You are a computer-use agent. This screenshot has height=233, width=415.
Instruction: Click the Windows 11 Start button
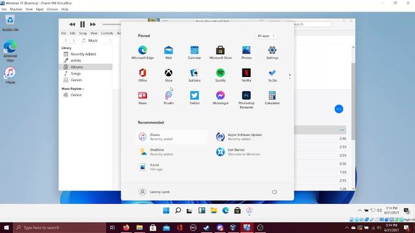coord(166,210)
